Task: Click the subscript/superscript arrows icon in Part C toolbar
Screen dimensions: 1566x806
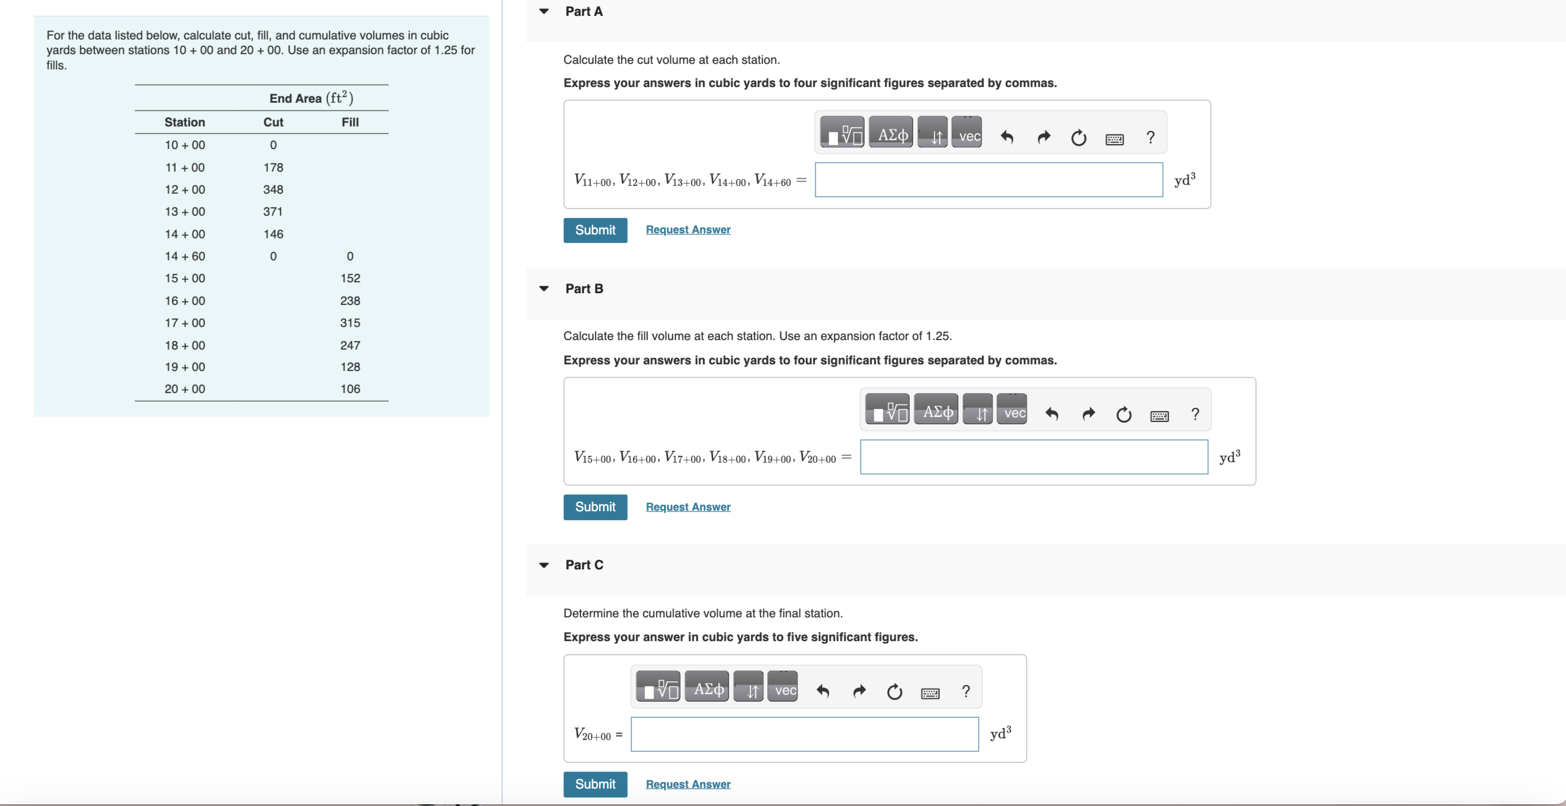Action: pos(748,689)
